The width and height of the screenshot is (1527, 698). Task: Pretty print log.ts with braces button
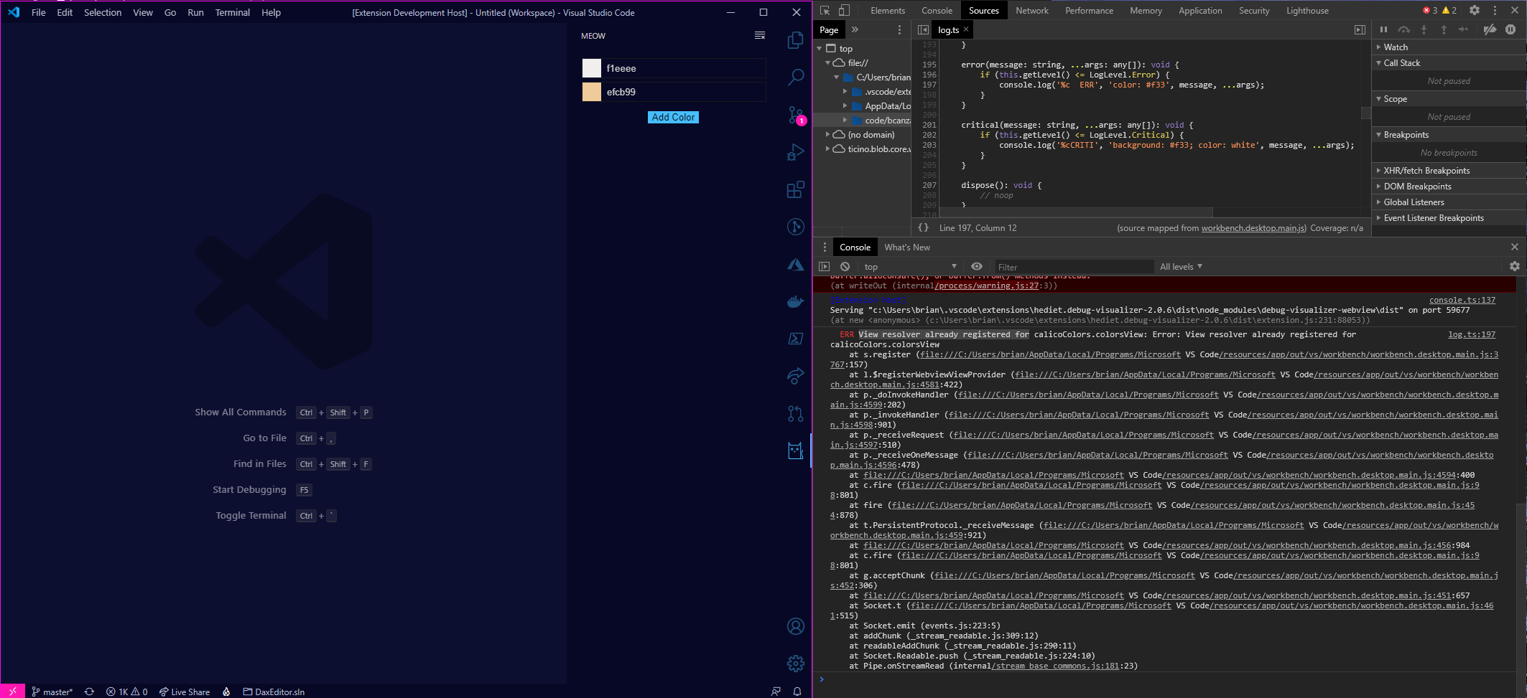pyautogui.click(x=923, y=227)
